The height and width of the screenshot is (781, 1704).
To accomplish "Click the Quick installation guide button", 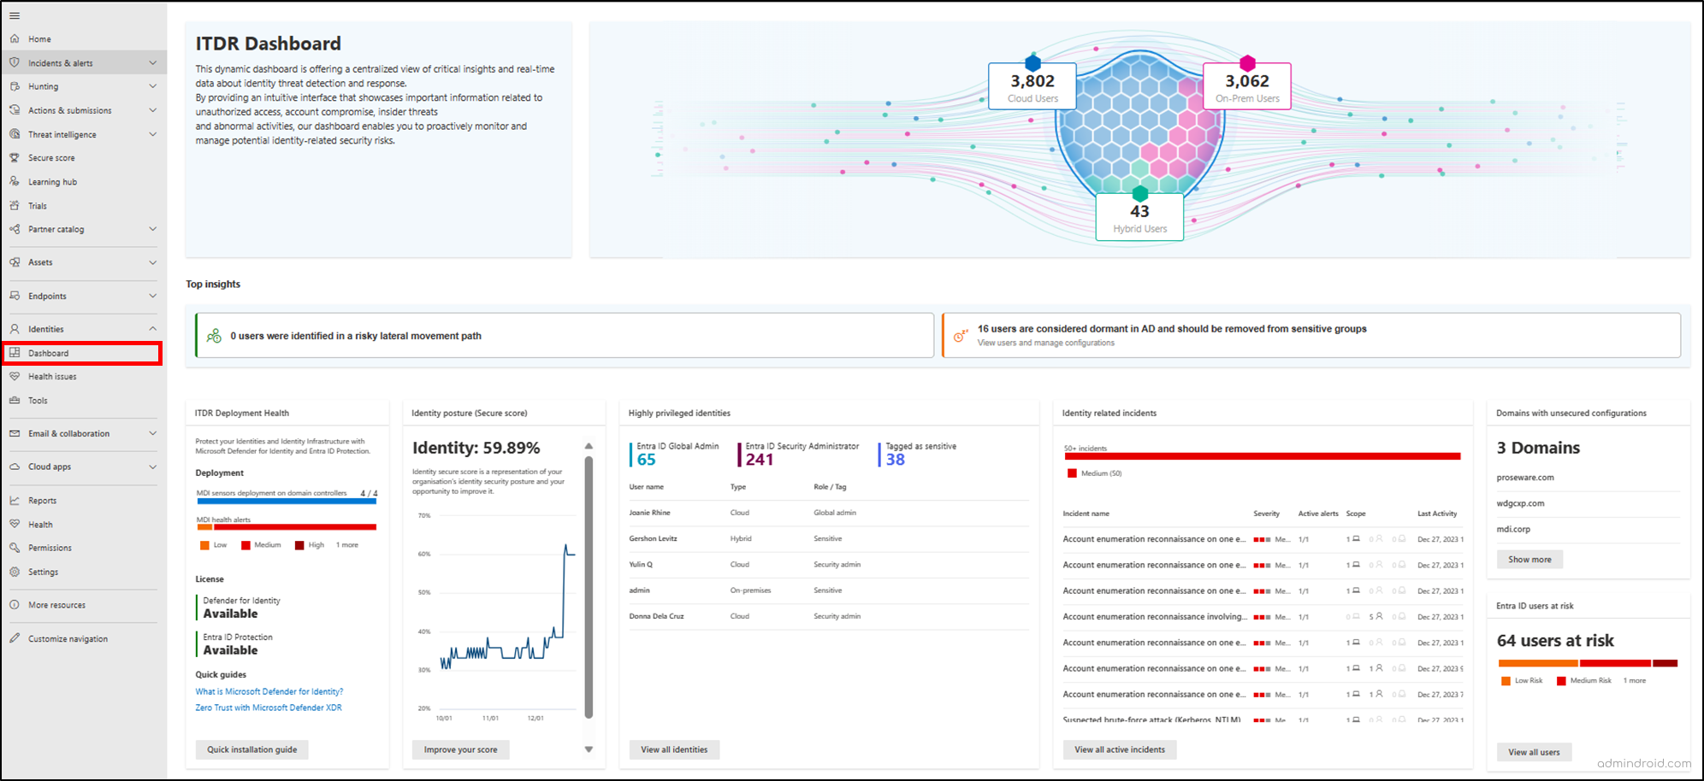I will (251, 749).
